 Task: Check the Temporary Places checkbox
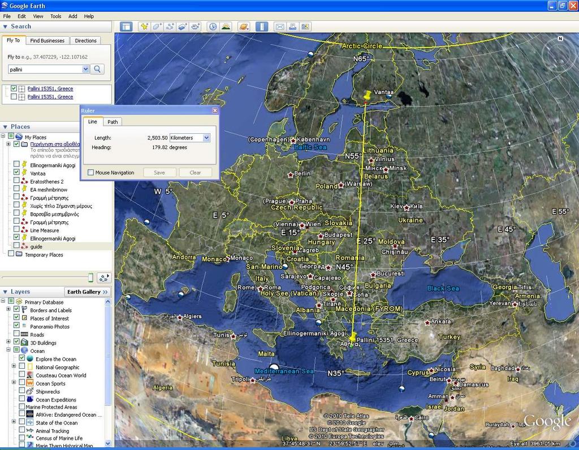tap(11, 254)
